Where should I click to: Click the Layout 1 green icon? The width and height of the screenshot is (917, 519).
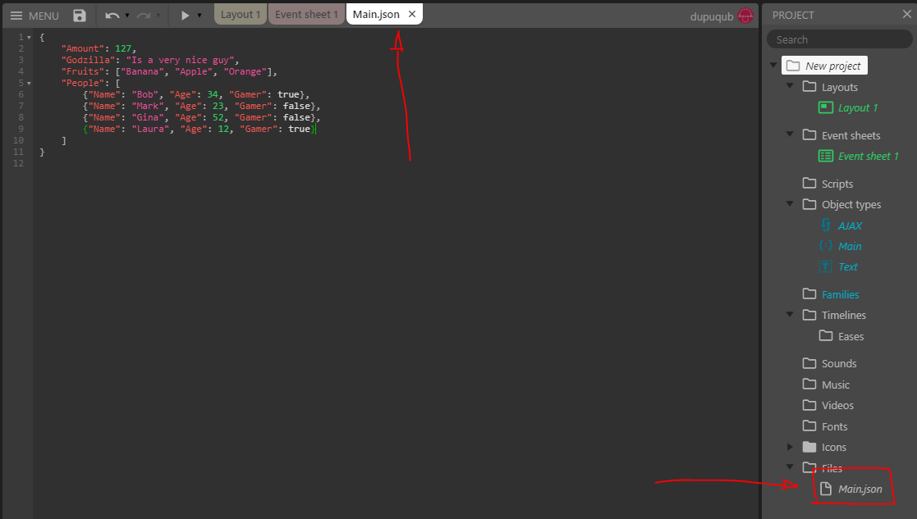(826, 107)
